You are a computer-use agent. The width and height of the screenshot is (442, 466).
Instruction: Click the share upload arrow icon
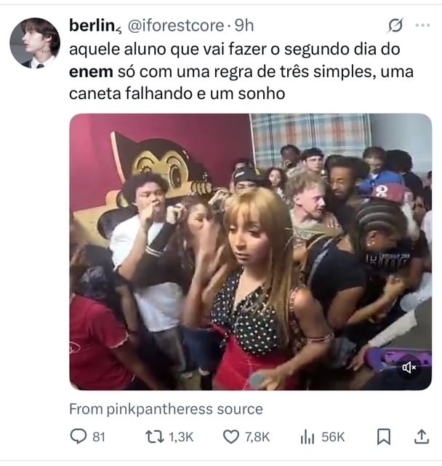pos(420,436)
